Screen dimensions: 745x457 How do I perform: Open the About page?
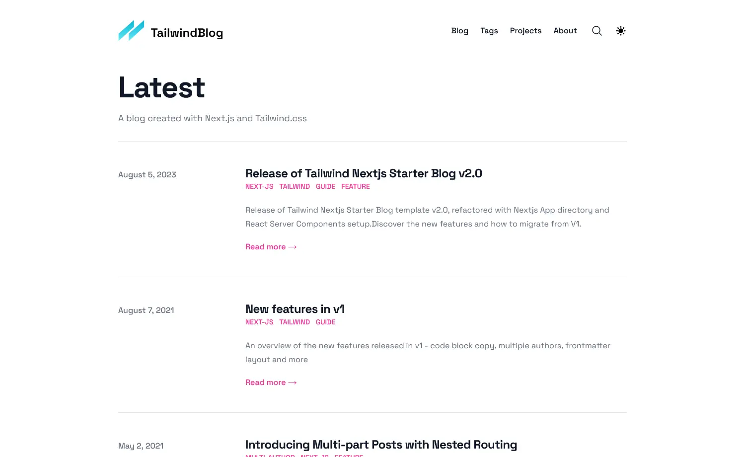tap(565, 31)
